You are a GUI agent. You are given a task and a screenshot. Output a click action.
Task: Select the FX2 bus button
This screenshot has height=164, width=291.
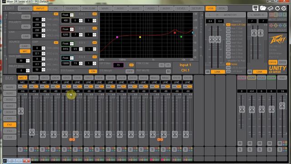10,124
